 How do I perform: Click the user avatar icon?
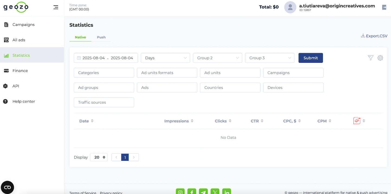point(290,7)
